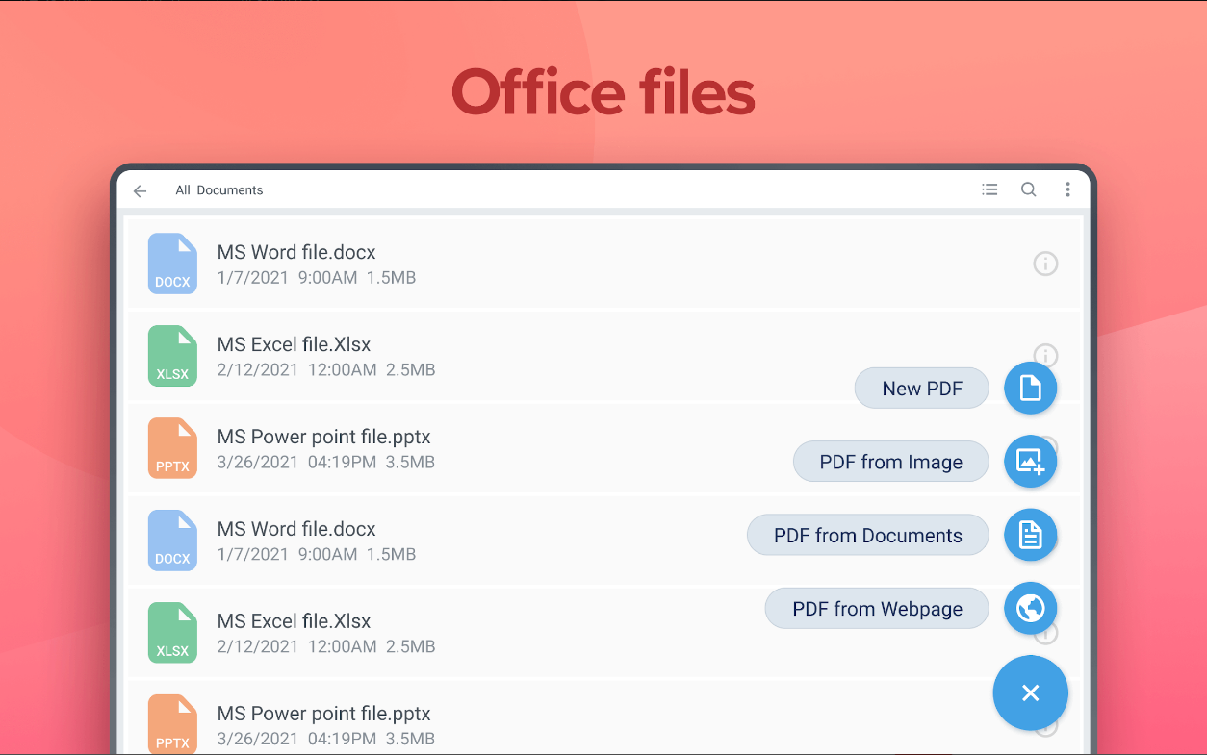
Task: Choose the PDF from Webpage label
Action: point(878,608)
